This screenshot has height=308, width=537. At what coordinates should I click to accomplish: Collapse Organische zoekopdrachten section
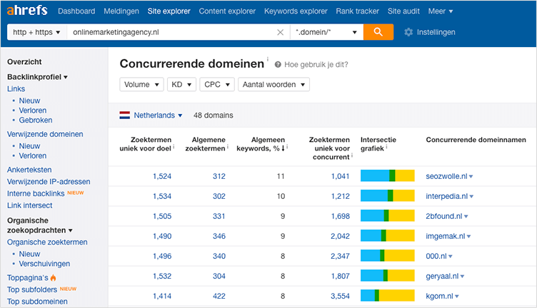coord(40,225)
